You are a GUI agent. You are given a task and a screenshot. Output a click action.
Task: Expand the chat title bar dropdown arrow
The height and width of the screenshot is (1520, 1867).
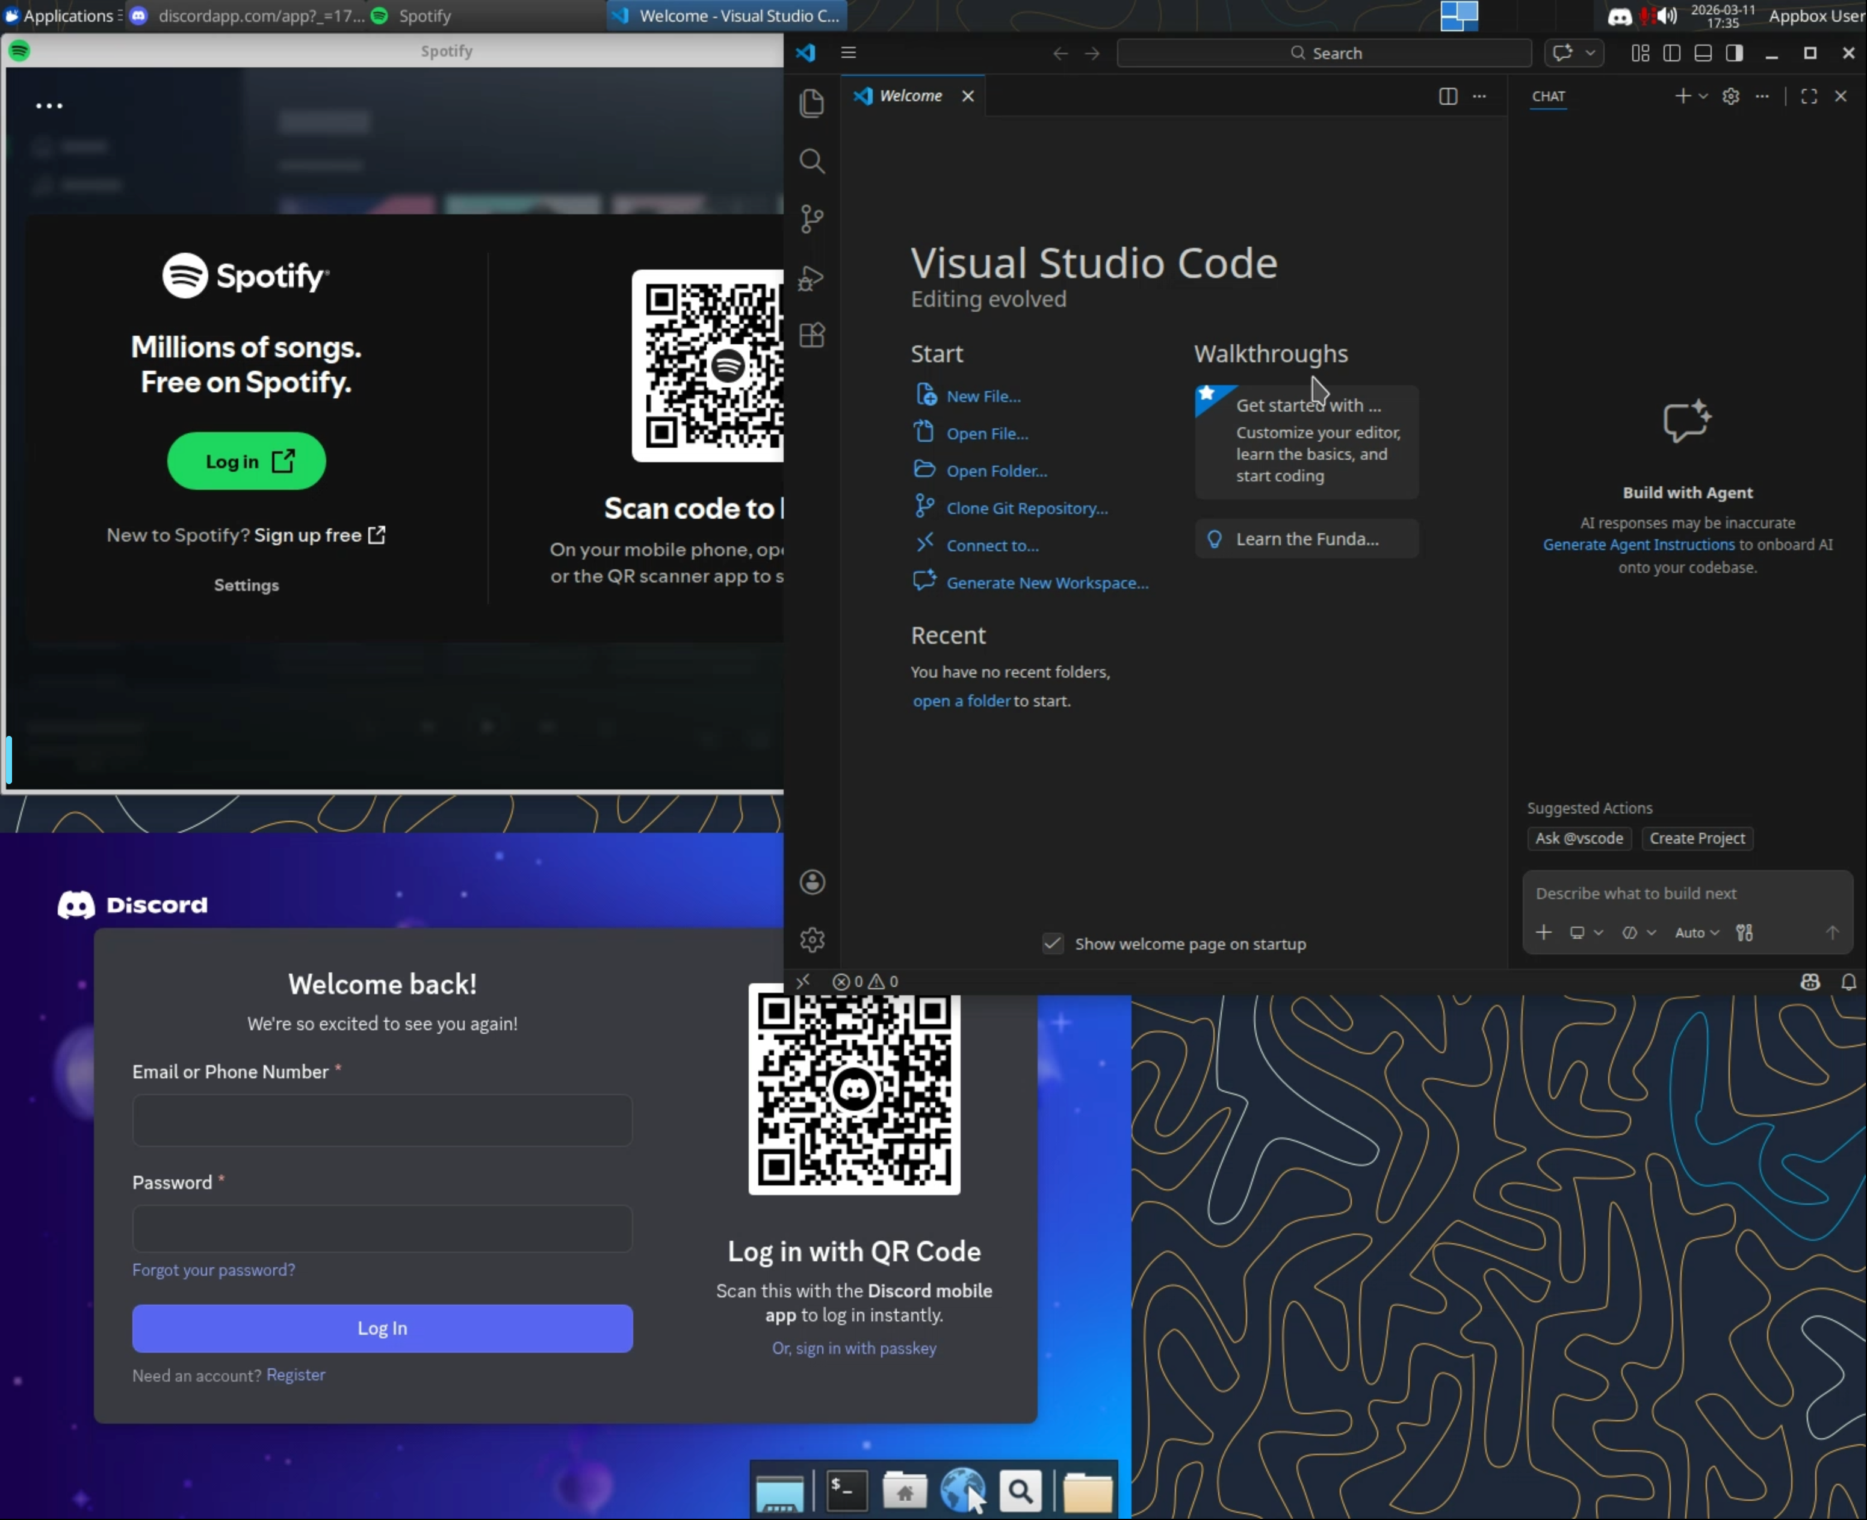[1590, 54]
